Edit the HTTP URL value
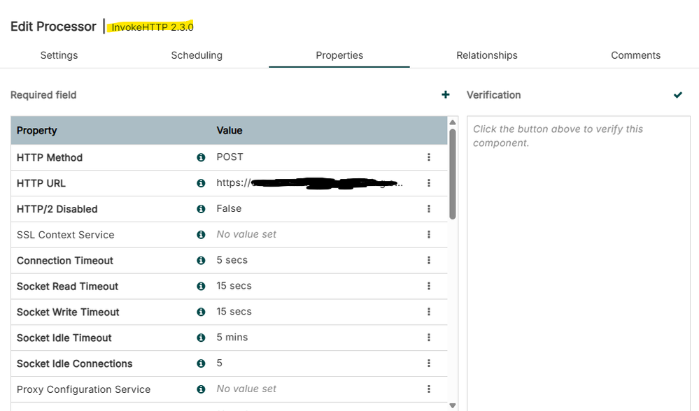 (x=309, y=183)
